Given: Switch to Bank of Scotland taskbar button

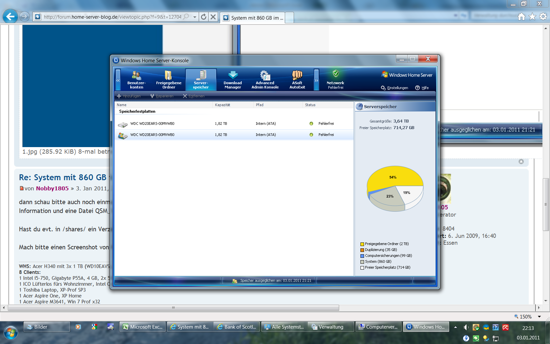Looking at the screenshot, I should pos(237,327).
